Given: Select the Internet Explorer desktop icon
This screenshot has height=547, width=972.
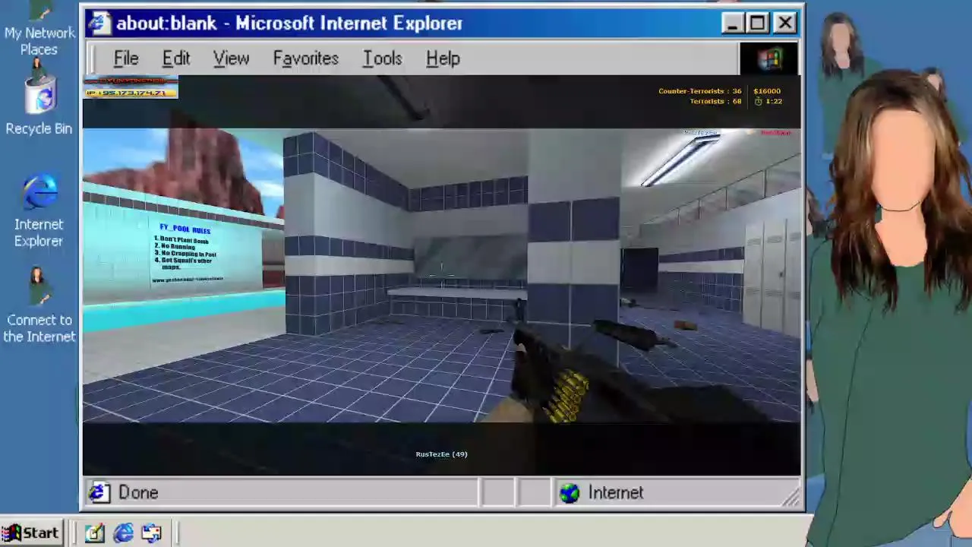Looking at the screenshot, I should click(39, 211).
